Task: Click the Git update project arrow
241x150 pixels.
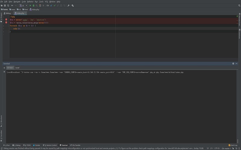Action: [x=51, y=5]
